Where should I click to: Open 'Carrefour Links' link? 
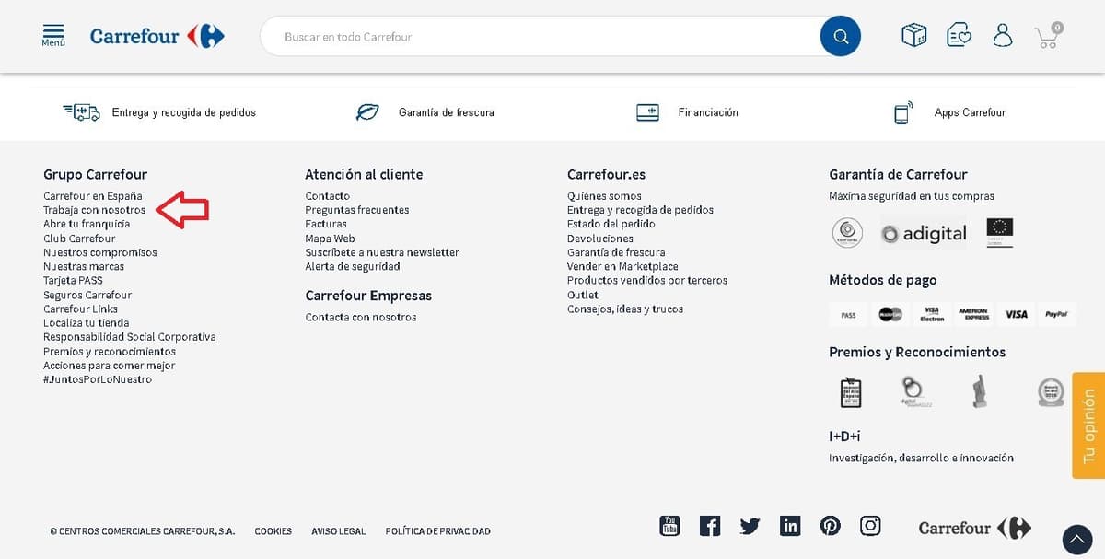pos(80,309)
